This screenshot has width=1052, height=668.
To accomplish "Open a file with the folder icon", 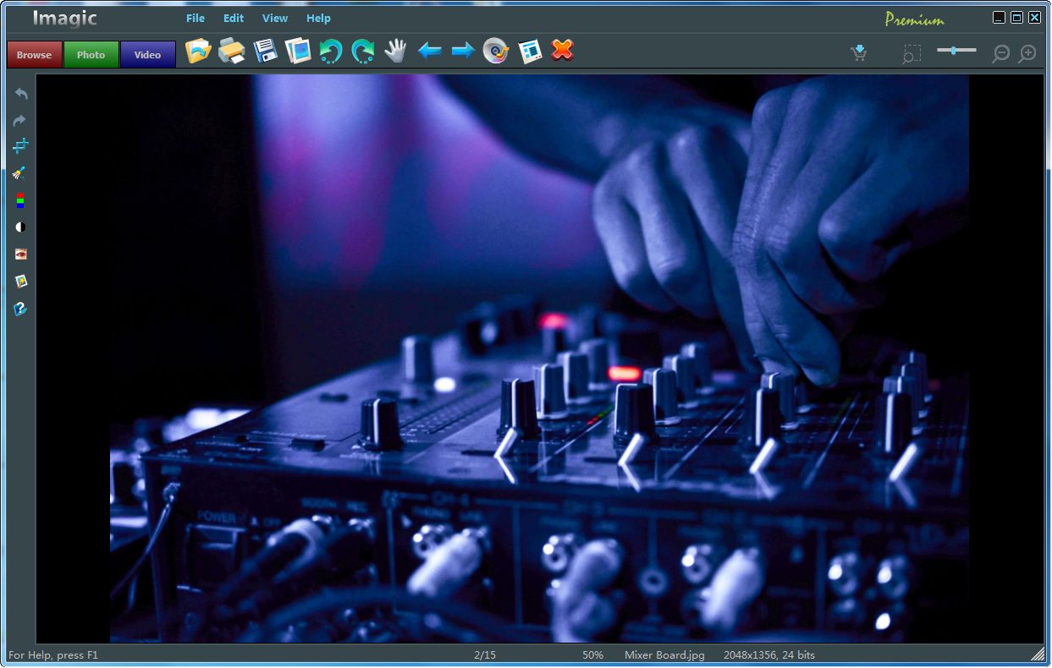I will pyautogui.click(x=198, y=52).
